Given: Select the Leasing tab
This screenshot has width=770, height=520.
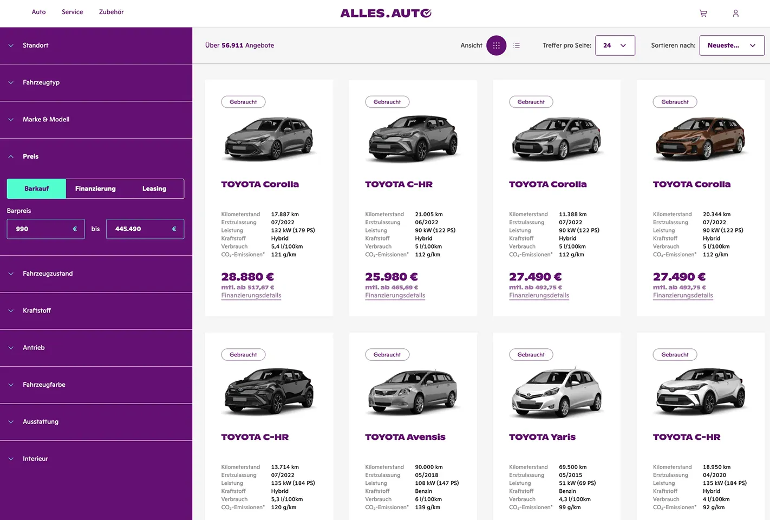Looking at the screenshot, I should pyautogui.click(x=154, y=188).
